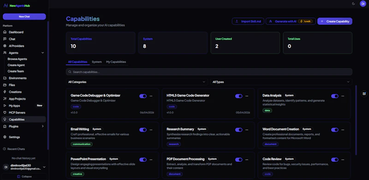Image resolution: width=369 pixels, height=180 pixels.
Task: Click the Plugins puzzle icon
Action: point(5,126)
